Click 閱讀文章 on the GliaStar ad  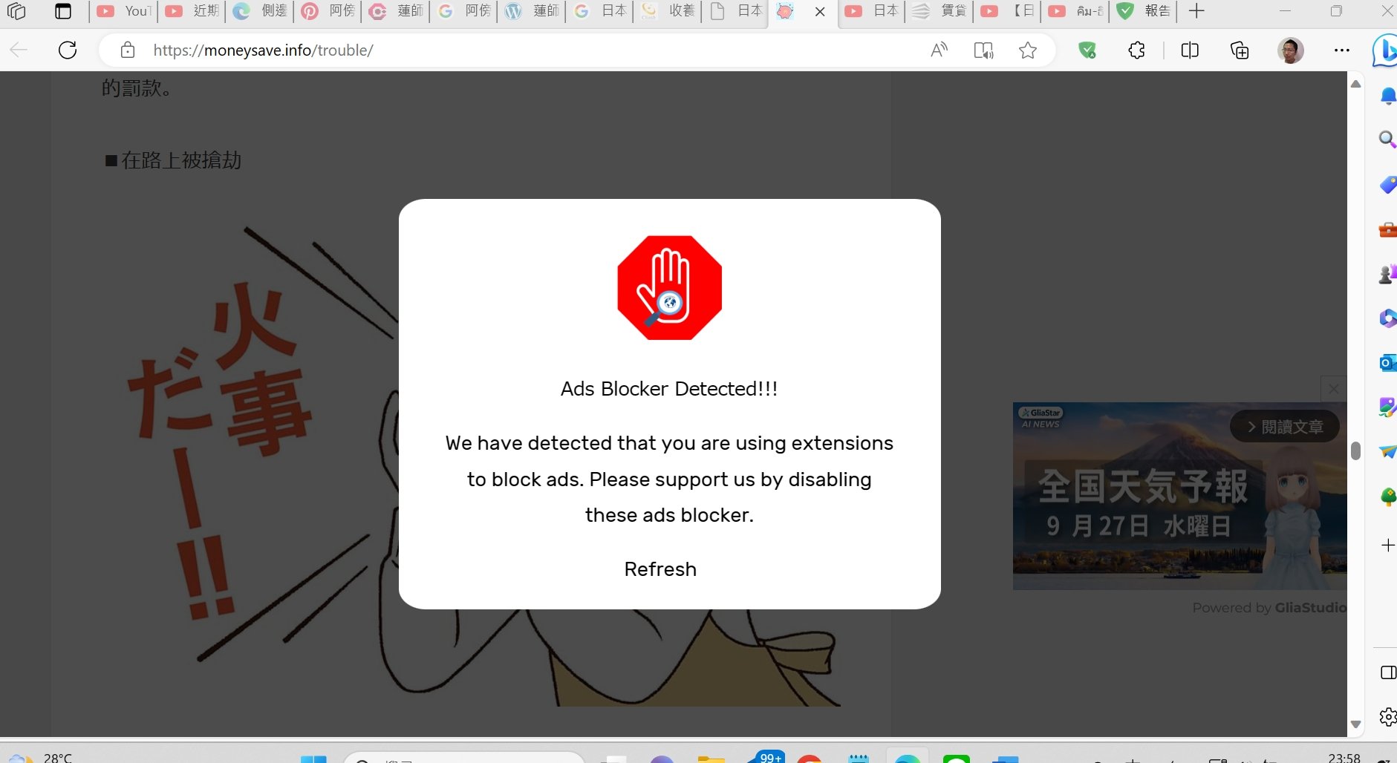pos(1285,427)
